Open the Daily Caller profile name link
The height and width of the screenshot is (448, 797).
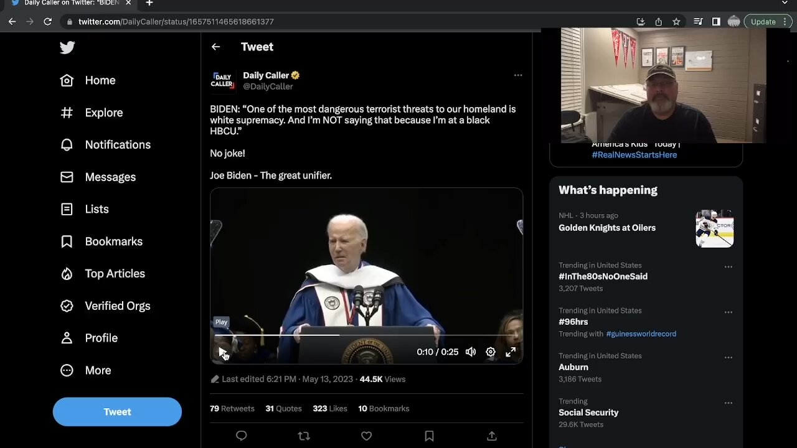coord(266,75)
